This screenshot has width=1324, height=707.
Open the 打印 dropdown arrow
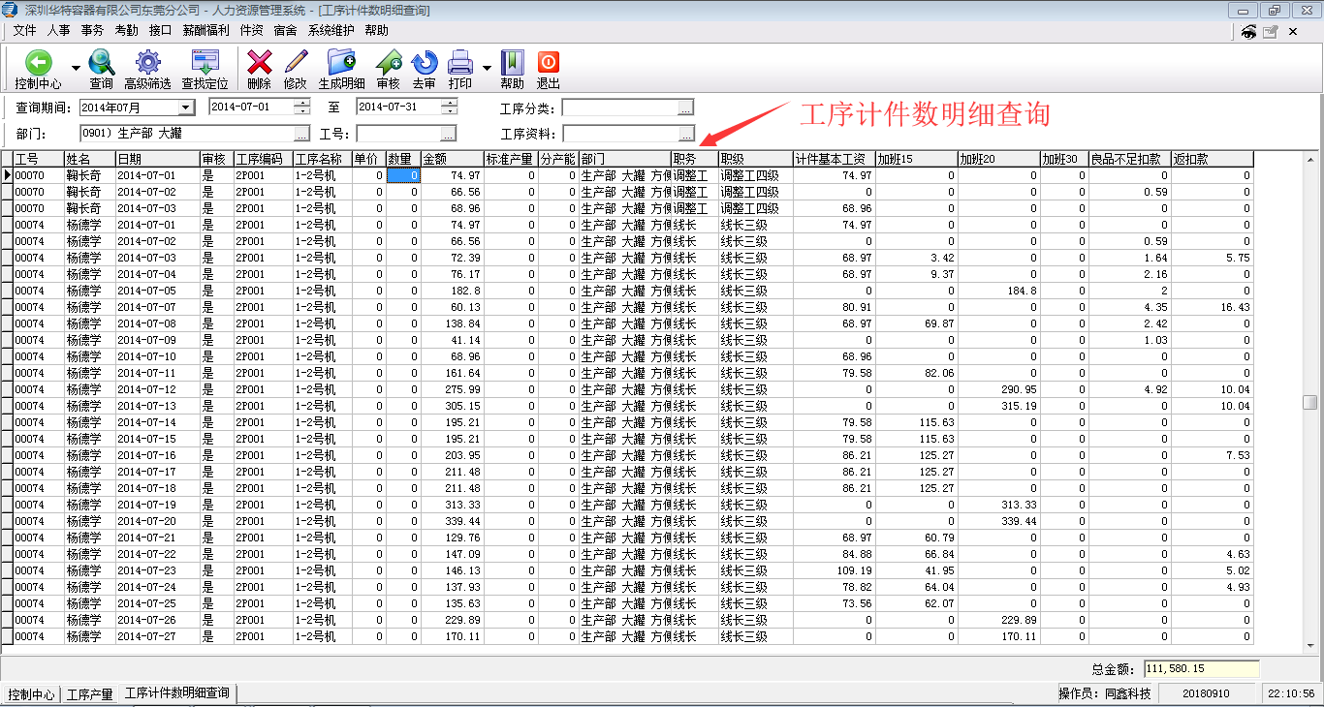(487, 69)
